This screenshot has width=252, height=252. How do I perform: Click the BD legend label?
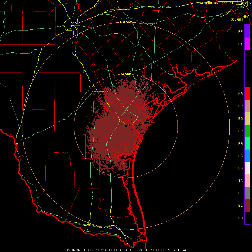coord(240,119)
